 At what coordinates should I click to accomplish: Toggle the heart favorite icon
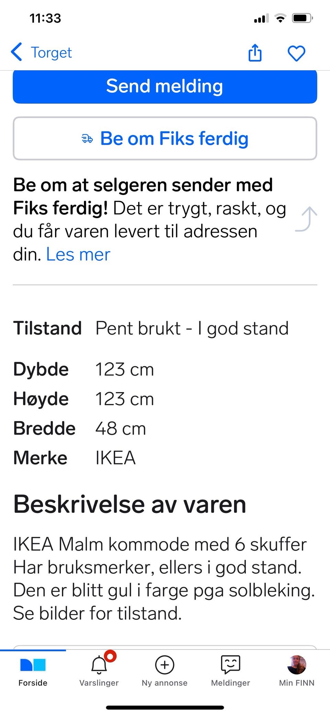(x=296, y=53)
